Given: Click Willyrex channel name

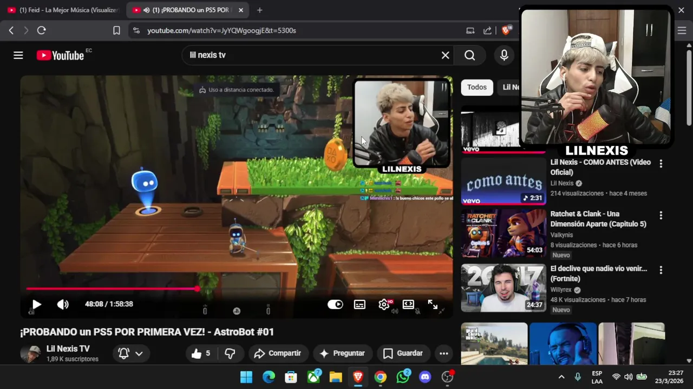Looking at the screenshot, I should (561, 290).
